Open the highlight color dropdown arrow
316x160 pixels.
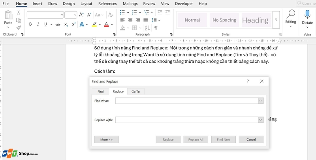100,24
